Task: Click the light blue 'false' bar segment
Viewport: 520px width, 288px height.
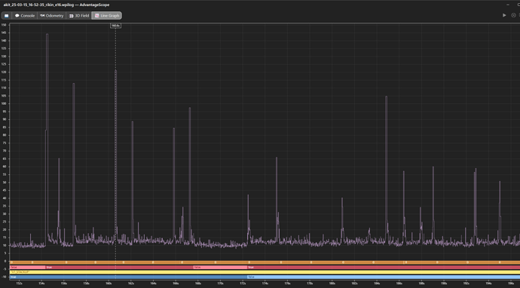Action: tap(384, 277)
